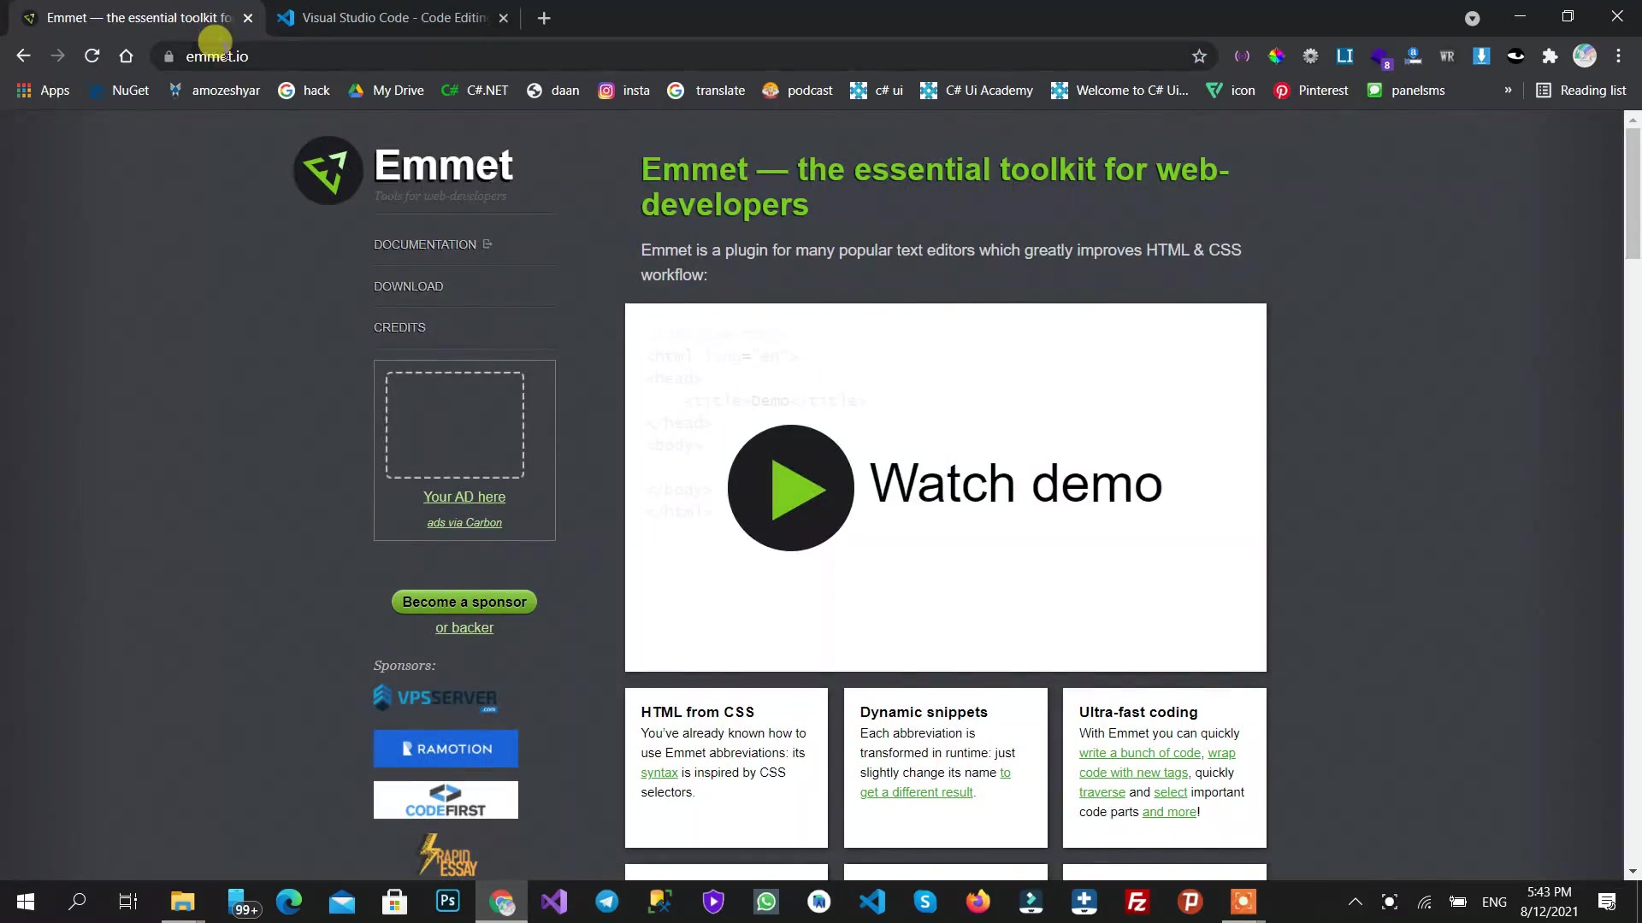The image size is (1642, 923).
Task: Click the page vertical scrollbar thumb
Action: (x=1633, y=192)
